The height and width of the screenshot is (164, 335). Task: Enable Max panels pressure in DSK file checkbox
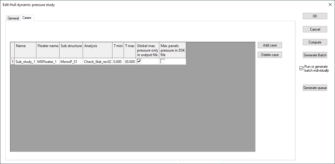pos(163,61)
